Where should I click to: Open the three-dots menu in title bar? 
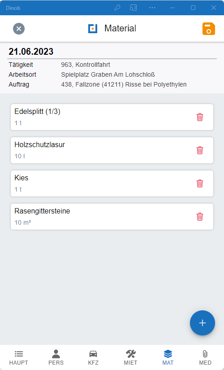click(x=152, y=8)
